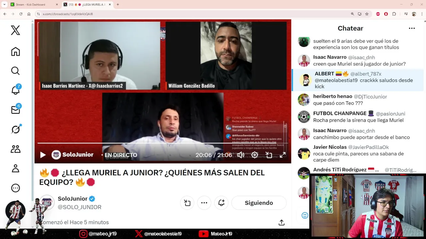Bookmark this page with star

(x=367, y=14)
